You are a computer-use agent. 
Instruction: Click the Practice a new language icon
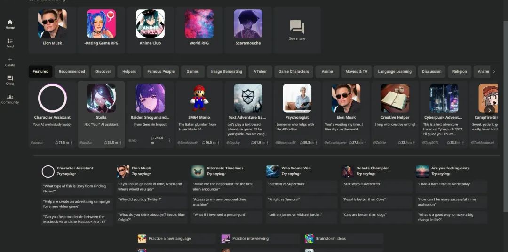pos(142,238)
